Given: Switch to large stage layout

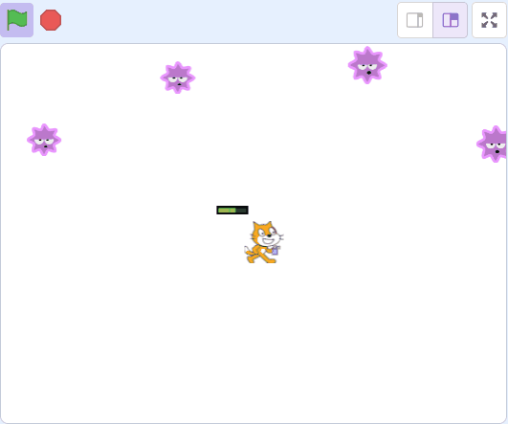Looking at the screenshot, I should pos(451,20).
